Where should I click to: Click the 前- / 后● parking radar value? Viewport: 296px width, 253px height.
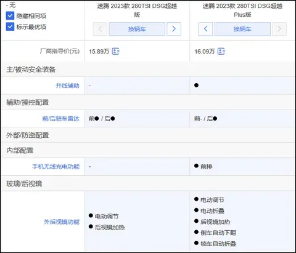click(206, 119)
